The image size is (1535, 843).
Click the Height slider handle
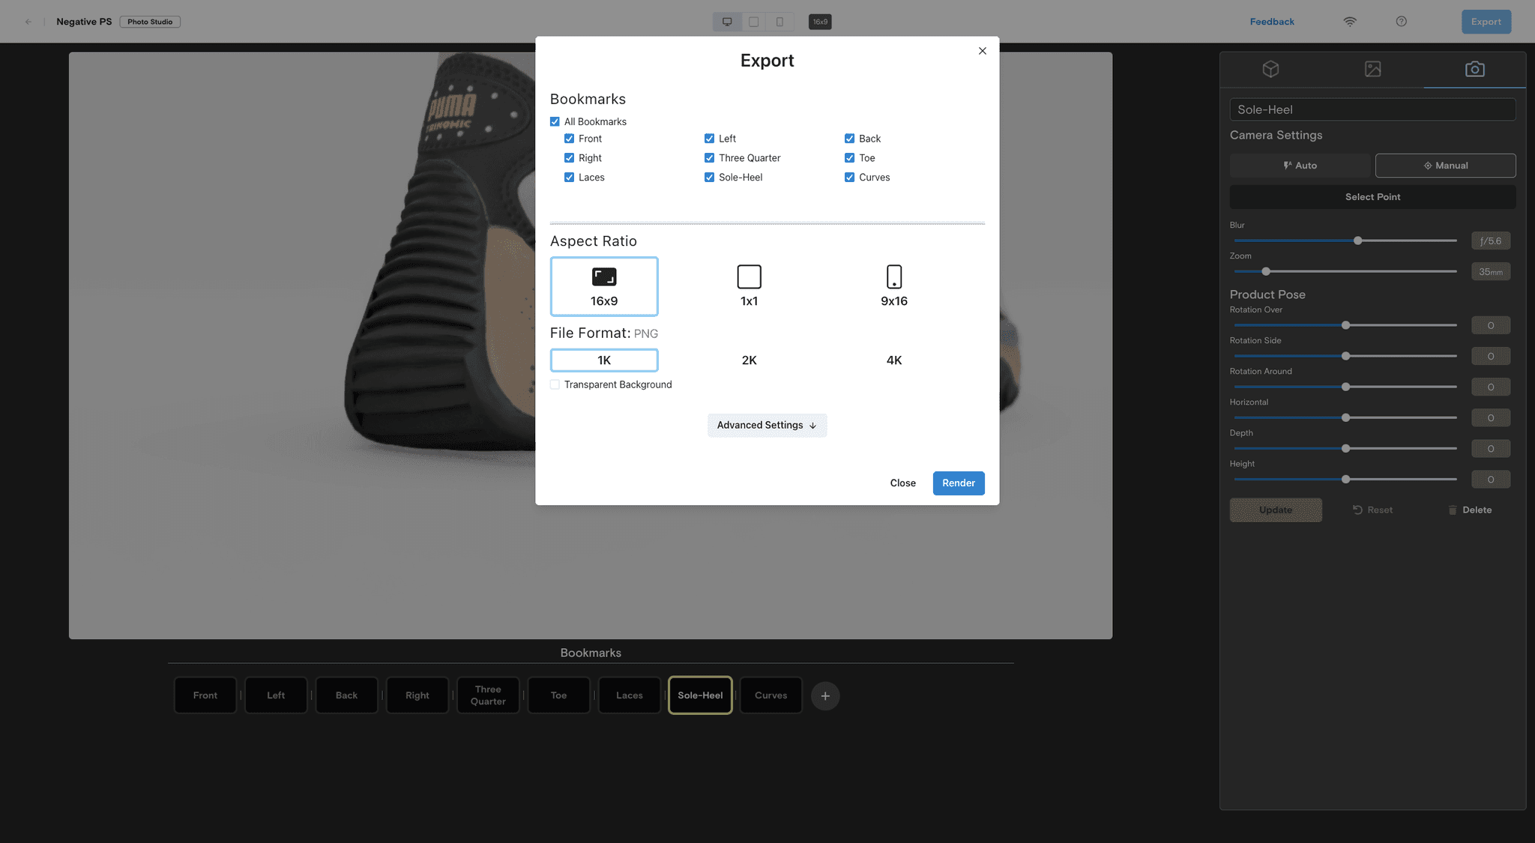[x=1345, y=479]
